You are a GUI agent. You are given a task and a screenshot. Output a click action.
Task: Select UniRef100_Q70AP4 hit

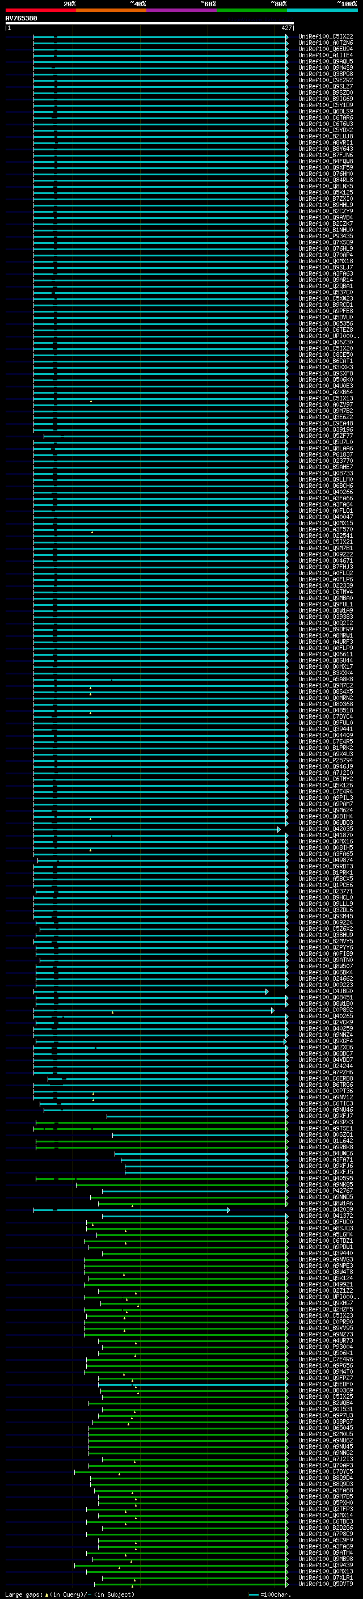click(x=326, y=255)
